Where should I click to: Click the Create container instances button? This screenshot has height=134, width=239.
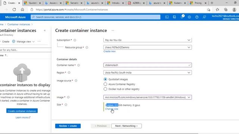22,111
